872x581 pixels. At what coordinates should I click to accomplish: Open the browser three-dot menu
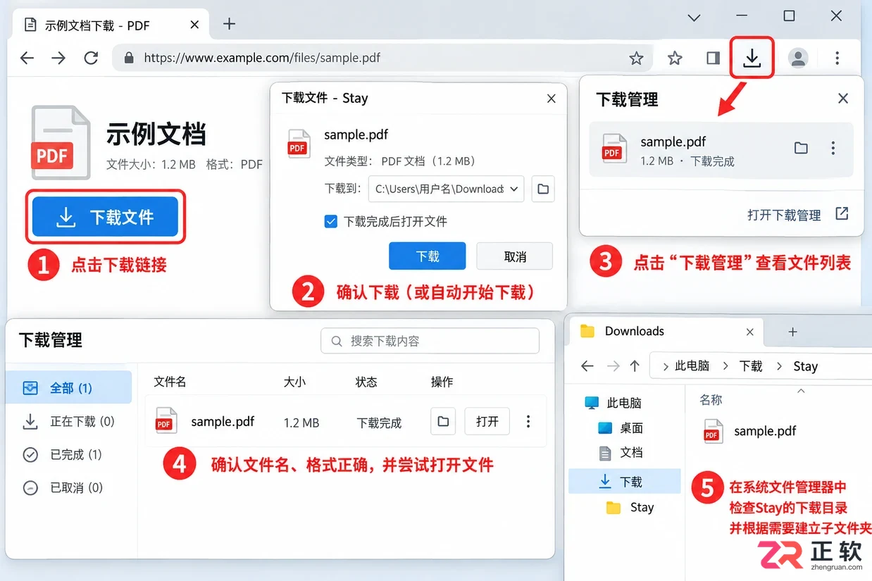(x=837, y=58)
